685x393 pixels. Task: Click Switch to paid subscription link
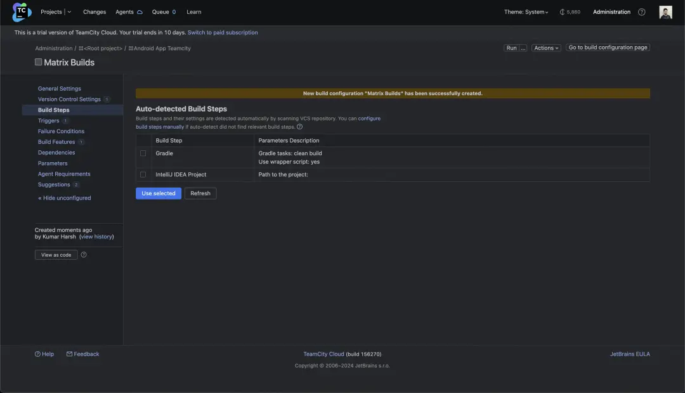pos(223,32)
